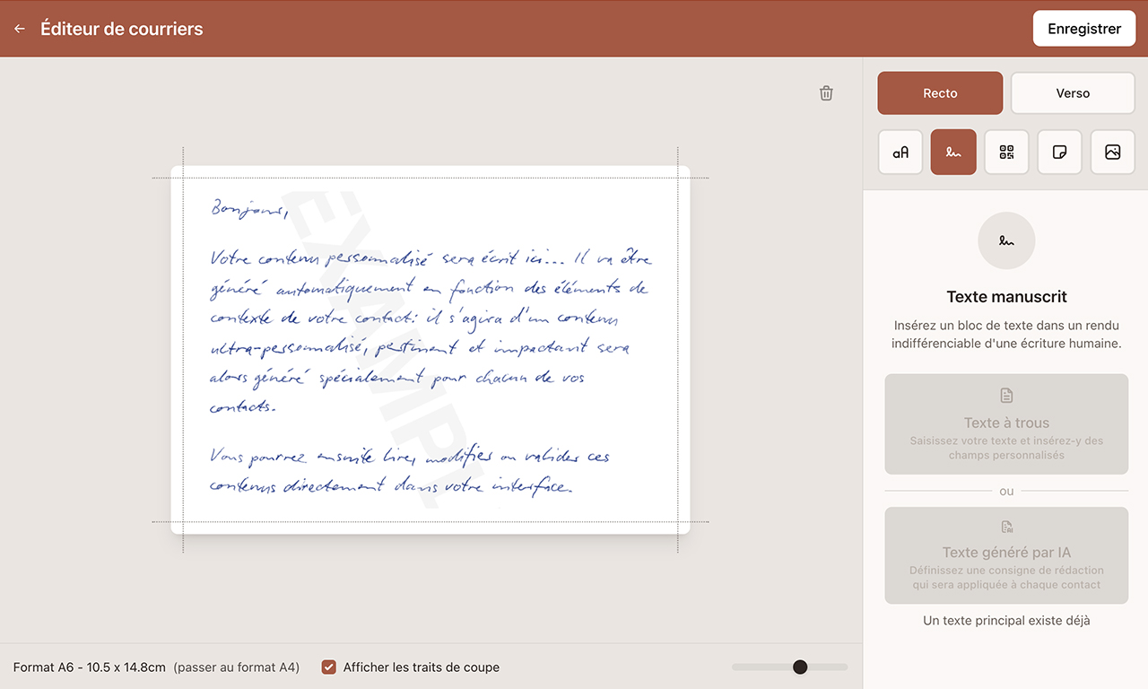The image size is (1148, 689).
Task: Choose the 'Texte à trous' option
Action: (1005, 423)
